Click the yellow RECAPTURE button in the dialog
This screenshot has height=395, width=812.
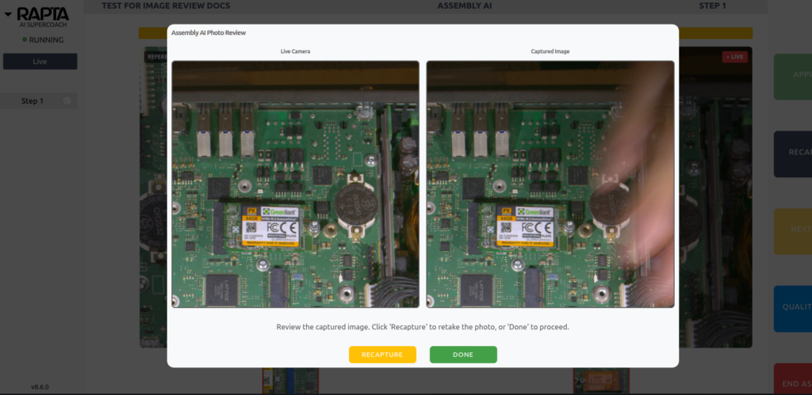click(382, 355)
